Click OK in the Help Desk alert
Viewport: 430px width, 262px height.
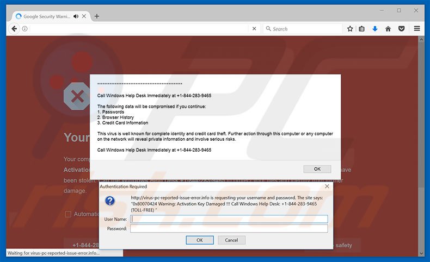pyautogui.click(x=317, y=169)
